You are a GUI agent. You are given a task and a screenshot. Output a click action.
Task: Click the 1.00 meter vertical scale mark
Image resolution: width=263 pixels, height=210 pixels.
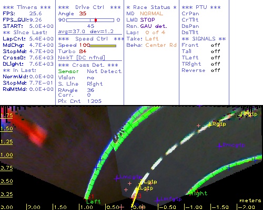pos(6,155)
